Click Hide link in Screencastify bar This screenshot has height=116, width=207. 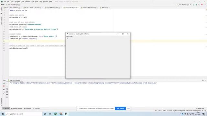click(128, 109)
